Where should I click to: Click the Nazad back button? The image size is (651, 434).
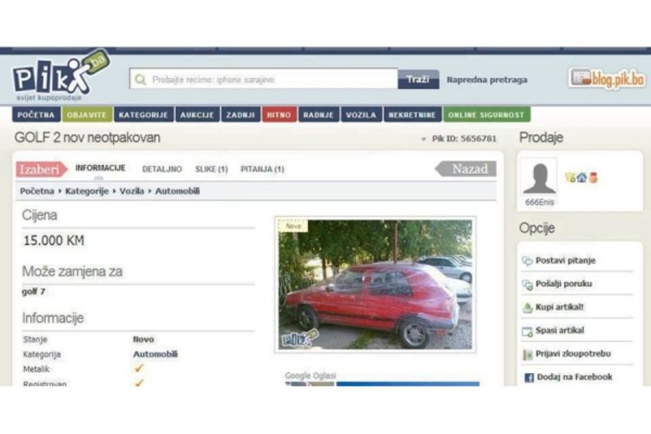466,168
